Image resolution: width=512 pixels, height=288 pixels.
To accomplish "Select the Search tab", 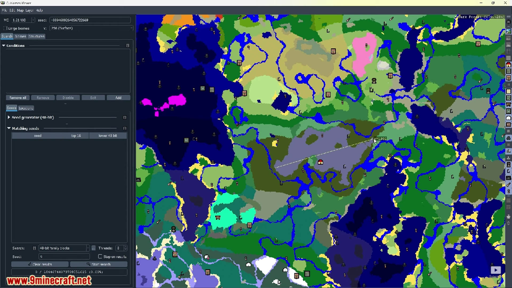I will (x=7, y=36).
